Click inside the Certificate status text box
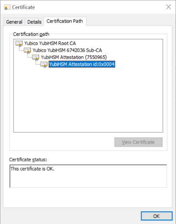 coord(88,176)
